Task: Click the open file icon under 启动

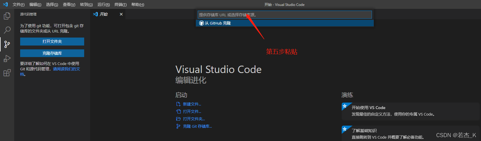Action: point(178,111)
